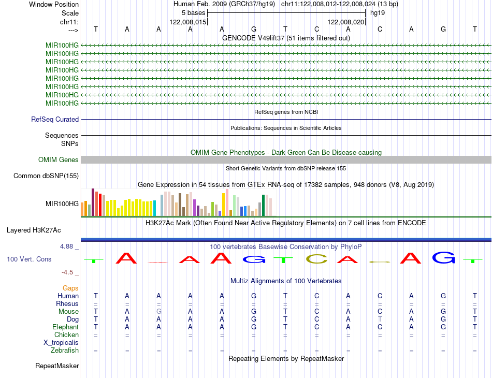492x378 pixels.
Task: Click the 4.88 PhyloP upper scale value
Action: (66, 246)
